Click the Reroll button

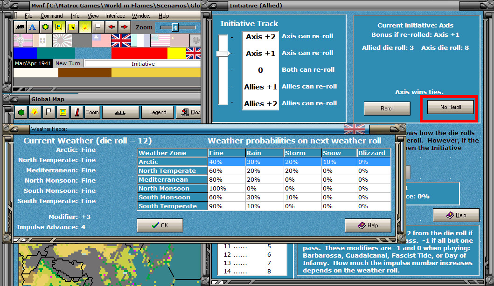coord(387,108)
